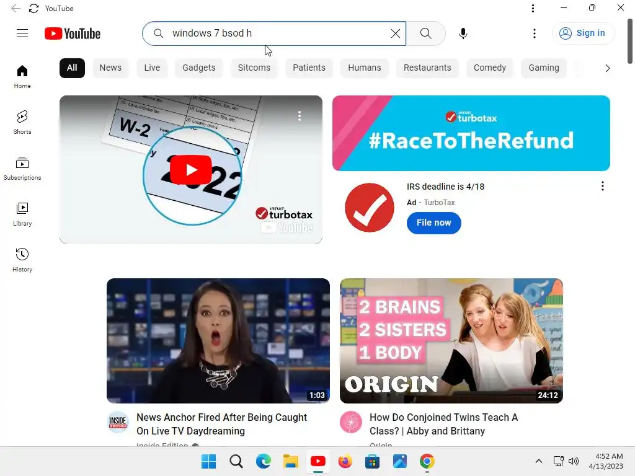Select the Sitcoms filter chip
The width and height of the screenshot is (635, 476).
254,68
